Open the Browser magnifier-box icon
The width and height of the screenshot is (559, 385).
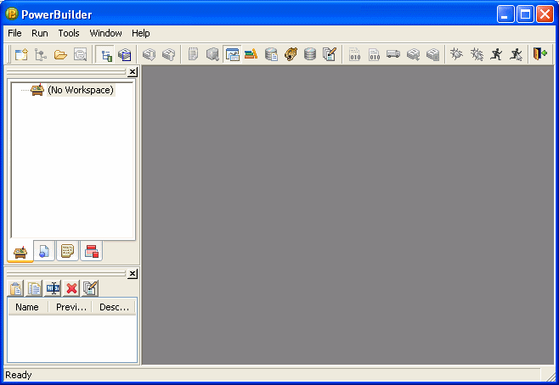212,54
